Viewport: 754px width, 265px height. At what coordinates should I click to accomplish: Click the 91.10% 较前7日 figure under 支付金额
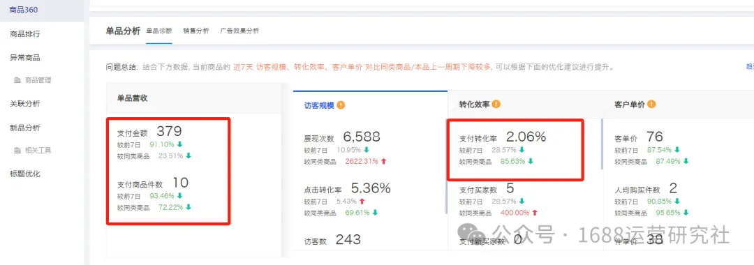[161, 144]
